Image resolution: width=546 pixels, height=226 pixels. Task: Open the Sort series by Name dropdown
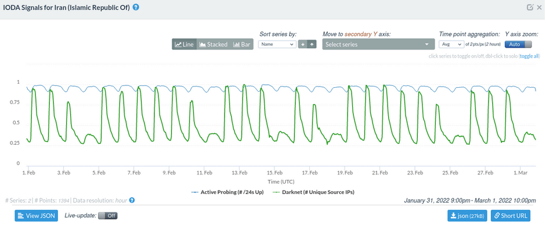277,44
